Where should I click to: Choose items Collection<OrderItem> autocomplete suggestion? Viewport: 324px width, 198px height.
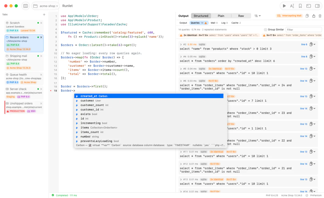149,128
